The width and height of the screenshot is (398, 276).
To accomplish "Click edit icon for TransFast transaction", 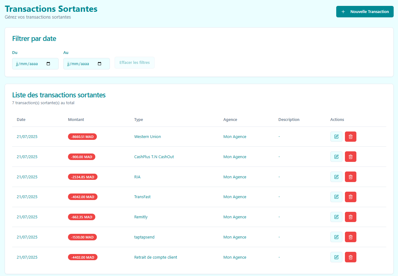I will pos(336,197).
